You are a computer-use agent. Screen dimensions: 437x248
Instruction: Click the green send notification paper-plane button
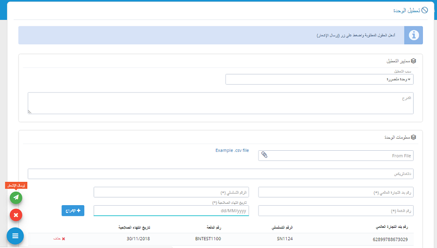(x=16, y=197)
